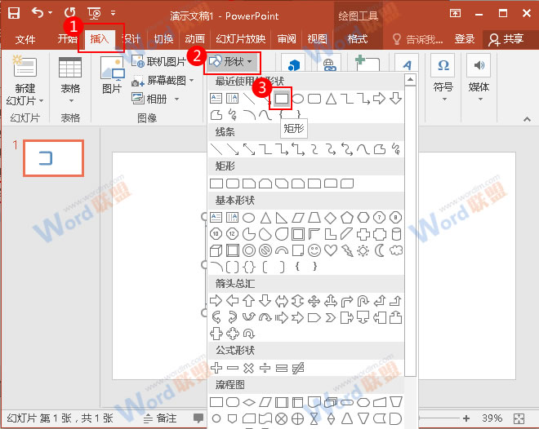The width and height of the screenshot is (539, 429).
Task: Select the plus sign in 公式形状
Action: tap(216, 368)
